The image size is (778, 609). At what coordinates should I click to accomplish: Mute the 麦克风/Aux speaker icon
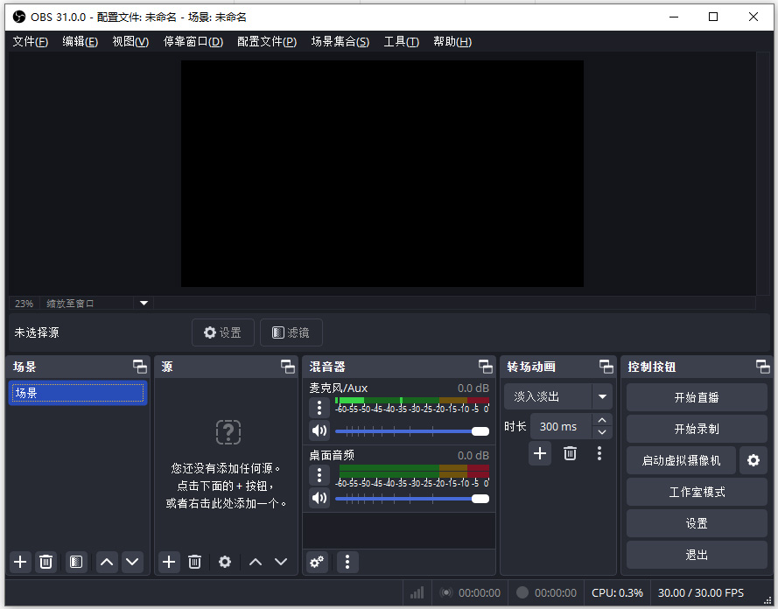pyautogui.click(x=319, y=430)
